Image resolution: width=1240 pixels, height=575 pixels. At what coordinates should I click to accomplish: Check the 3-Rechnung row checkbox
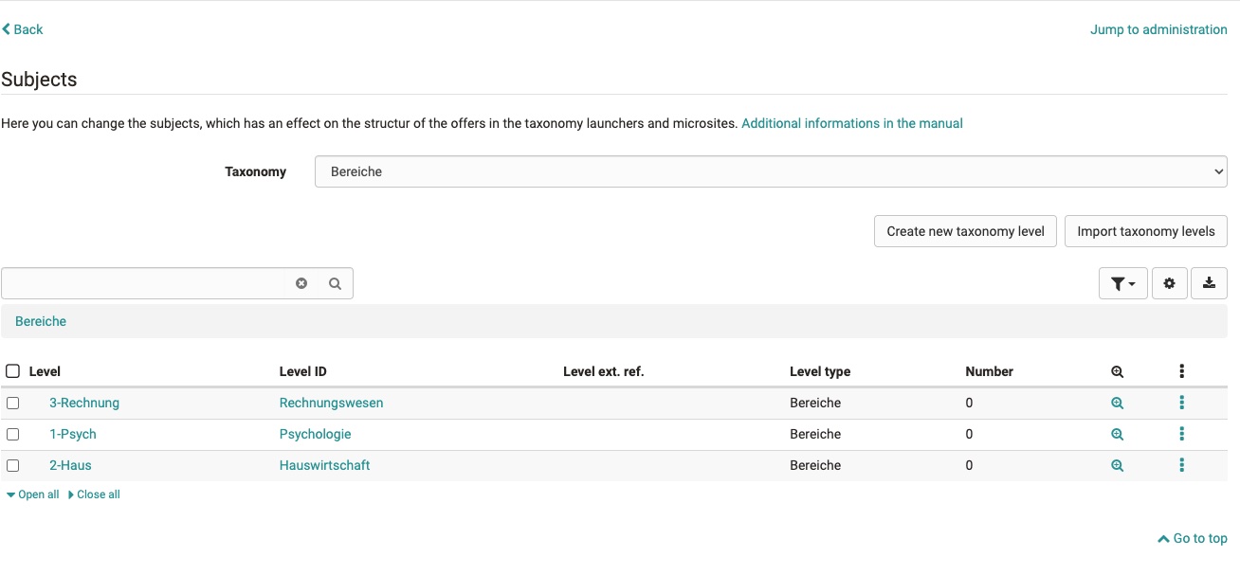pyautogui.click(x=12, y=403)
